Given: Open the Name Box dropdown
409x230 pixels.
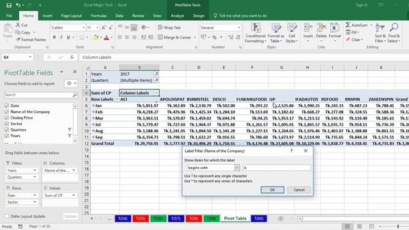Looking at the screenshot, I should click(x=30, y=57).
